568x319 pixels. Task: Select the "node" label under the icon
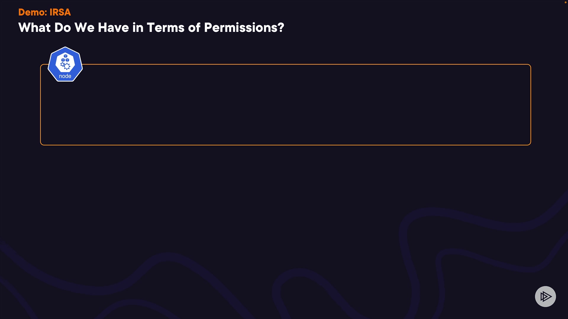click(65, 76)
